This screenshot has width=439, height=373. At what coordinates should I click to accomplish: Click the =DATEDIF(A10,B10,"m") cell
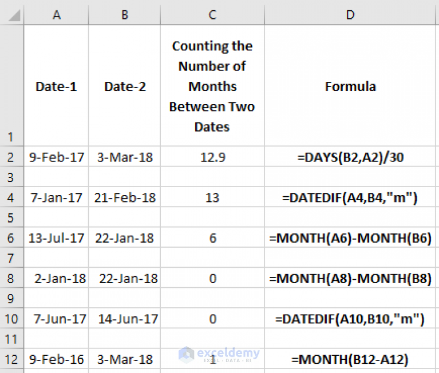(350, 319)
